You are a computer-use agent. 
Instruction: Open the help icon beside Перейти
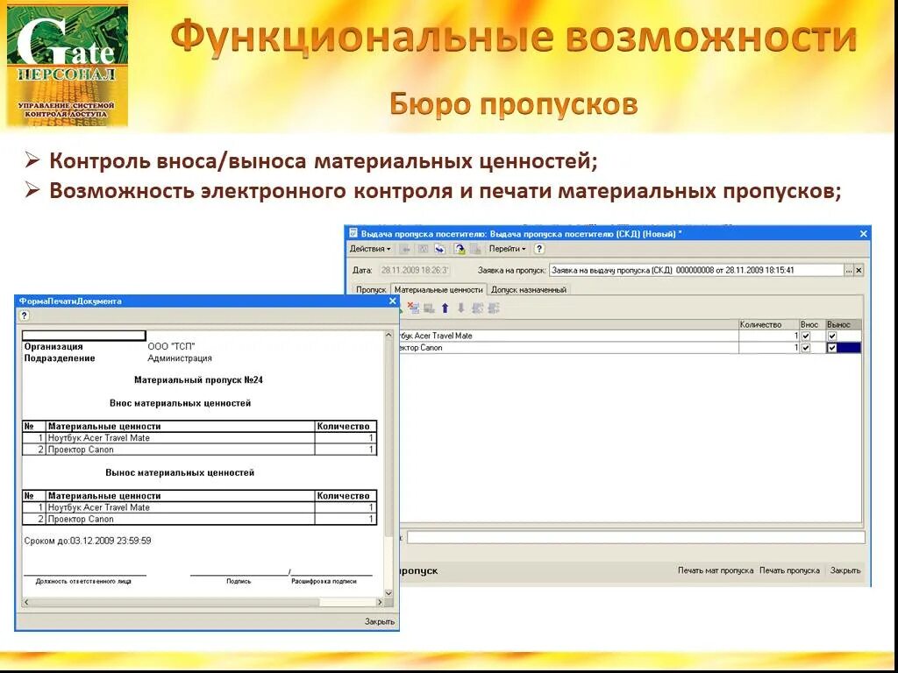(539, 249)
